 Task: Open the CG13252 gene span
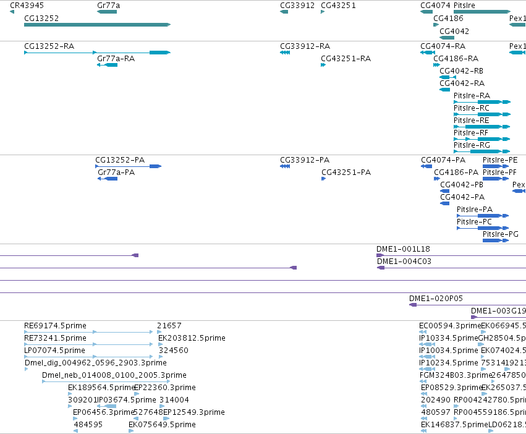(x=97, y=25)
